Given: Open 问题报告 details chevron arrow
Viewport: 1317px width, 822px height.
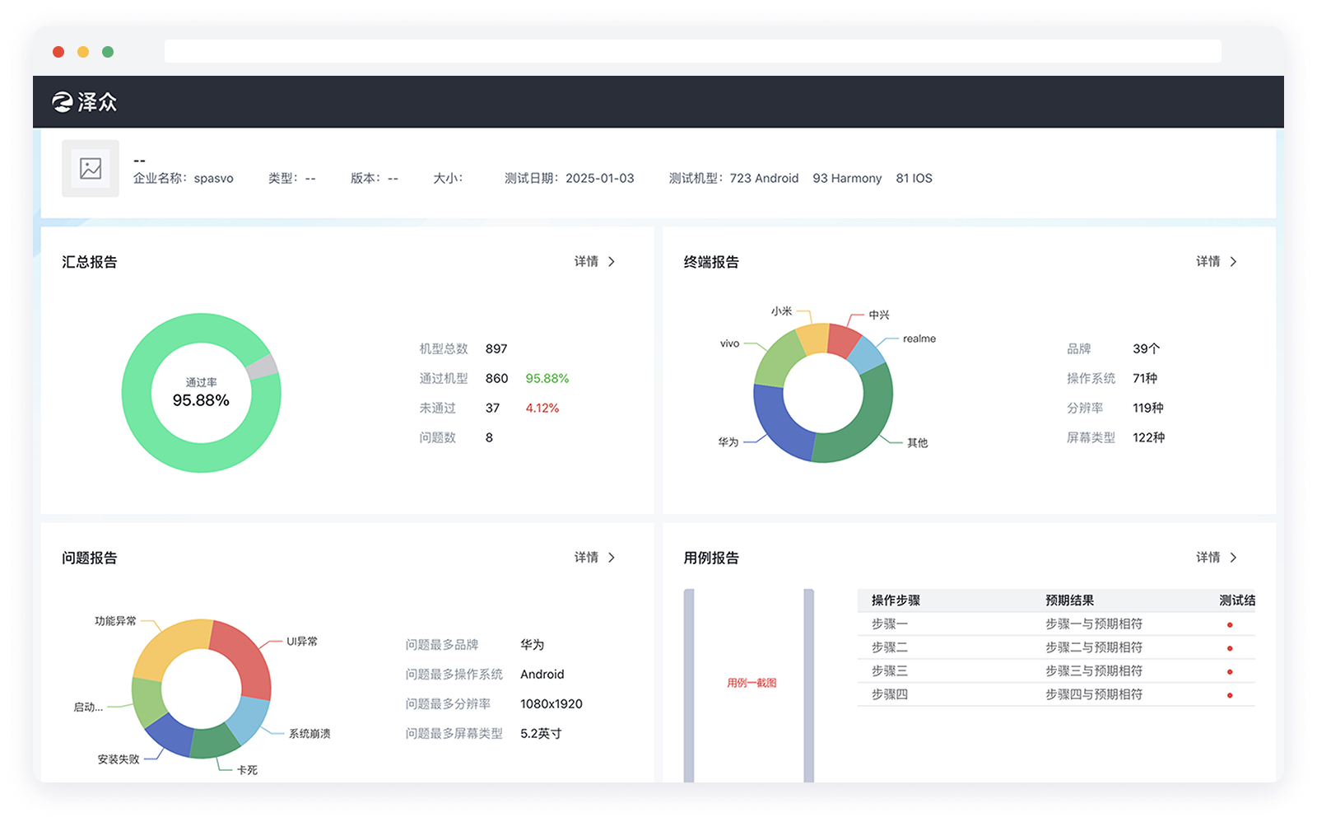Looking at the screenshot, I should click(x=612, y=558).
